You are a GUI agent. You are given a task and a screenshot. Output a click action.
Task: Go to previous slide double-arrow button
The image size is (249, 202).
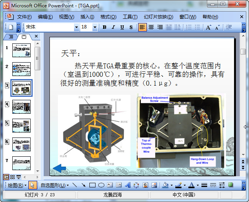pyautogui.click(x=243, y=162)
